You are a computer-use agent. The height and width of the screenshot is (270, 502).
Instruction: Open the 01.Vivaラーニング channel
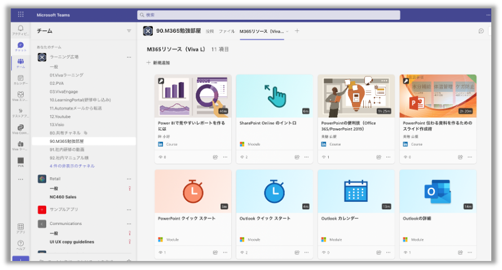point(66,75)
